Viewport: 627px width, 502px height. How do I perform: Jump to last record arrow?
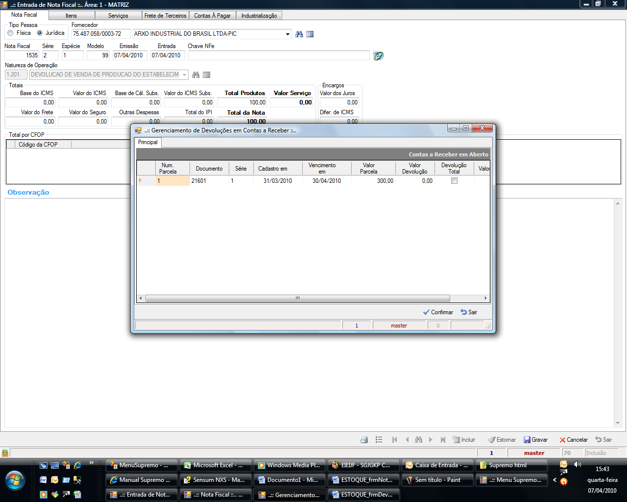pos(443,440)
